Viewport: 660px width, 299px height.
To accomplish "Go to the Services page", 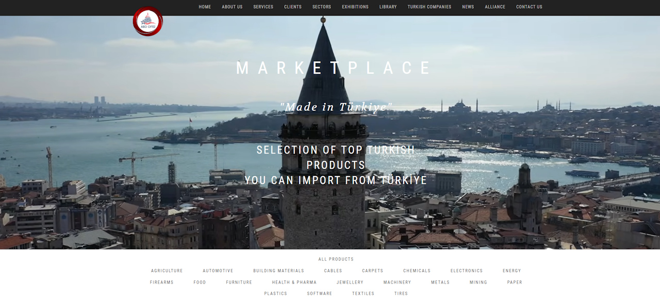I will (263, 7).
